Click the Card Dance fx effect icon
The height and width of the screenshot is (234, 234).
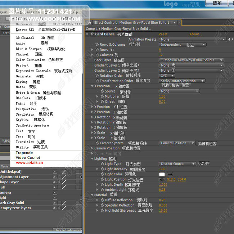[92, 34]
